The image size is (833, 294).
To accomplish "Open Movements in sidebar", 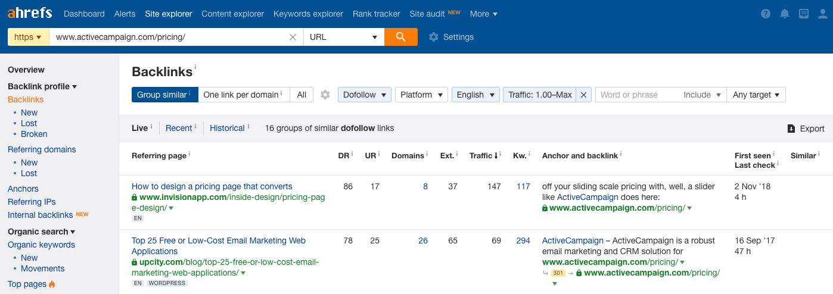I will click(x=43, y=268).
